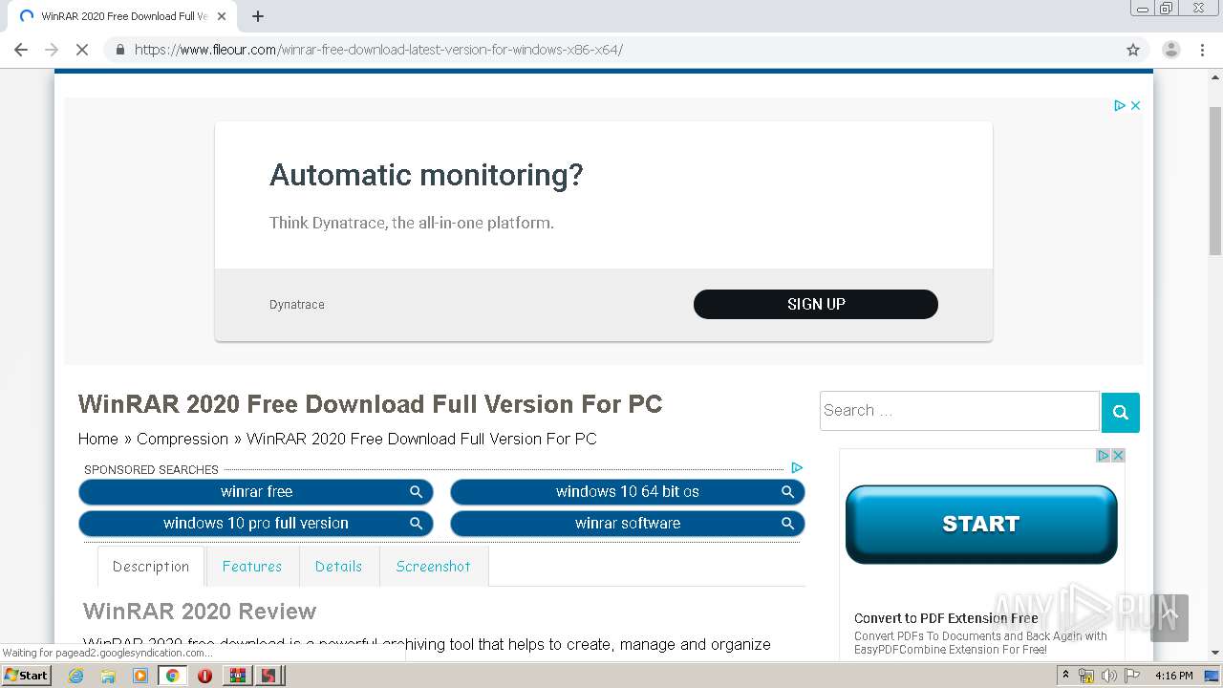The width and height of the screenshot is (1223, 688).
Task: Click the AdChoices icon on the Dynatrace ad
Action: point(1120,106)
